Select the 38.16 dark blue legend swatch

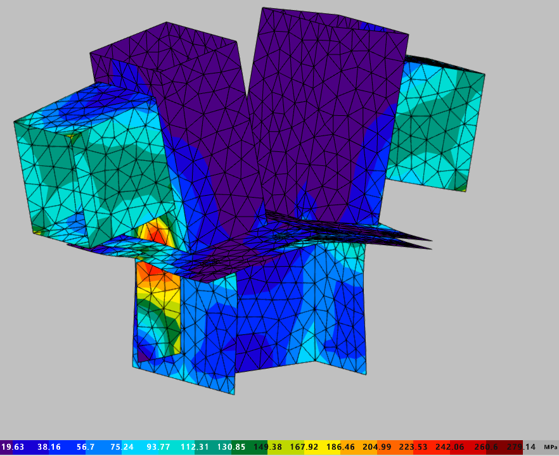click(49, 447)
